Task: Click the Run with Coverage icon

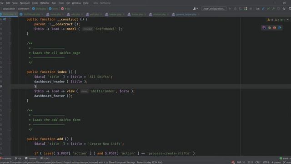Action: click(x=241, y=9)
